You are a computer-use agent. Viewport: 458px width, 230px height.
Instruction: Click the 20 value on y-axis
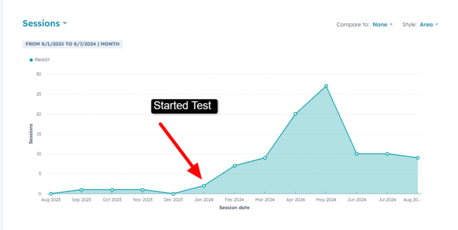pyautogui.click(x=39, y=114)
